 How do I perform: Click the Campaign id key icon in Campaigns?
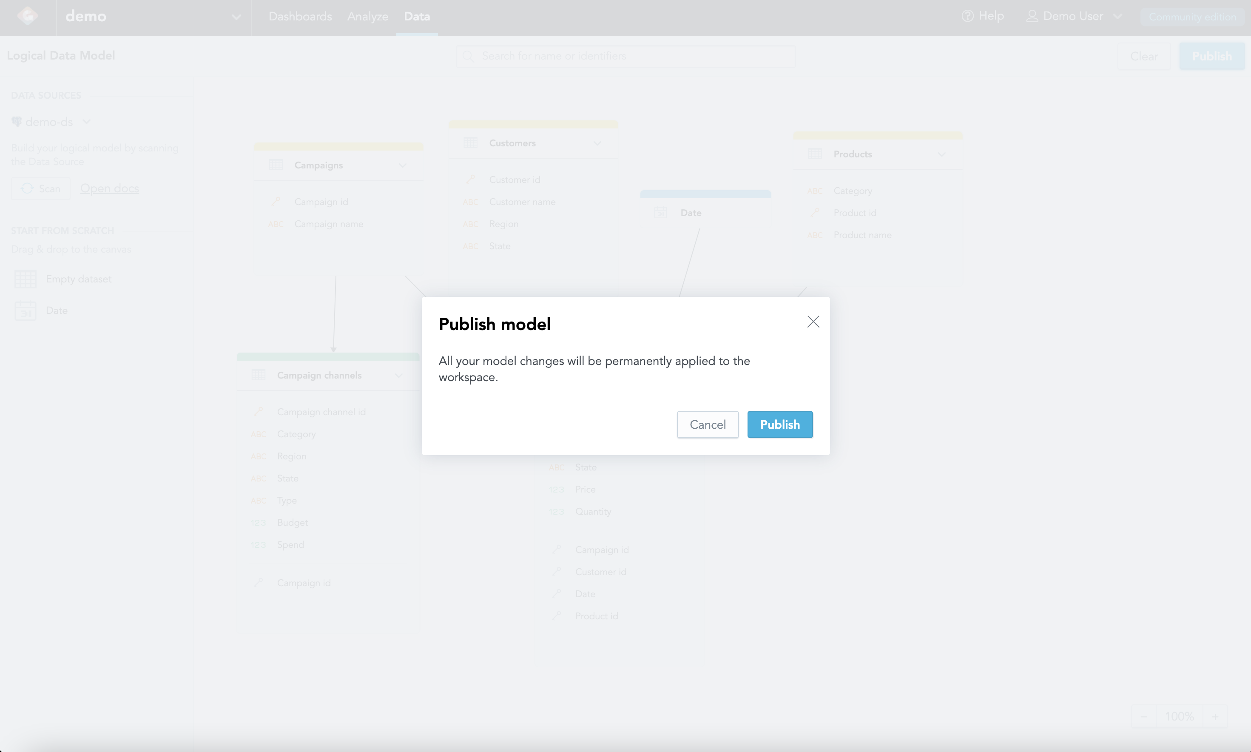coord(276,202)
